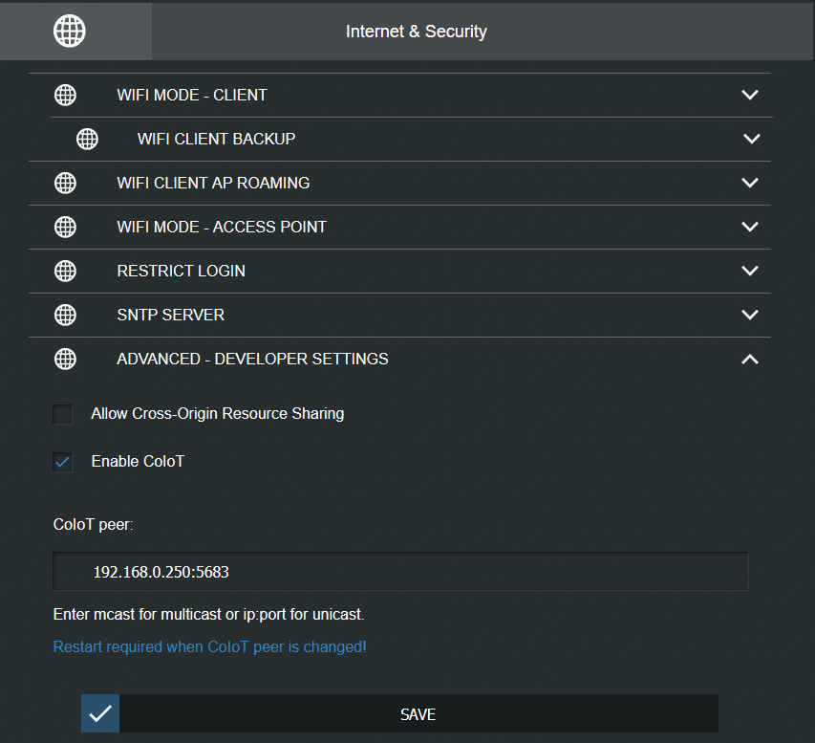This screenshot has height=743, width=815.
Task: Click the globe icon beside WIFI MODE - ACCESS POINT
Action: (65, 227)
